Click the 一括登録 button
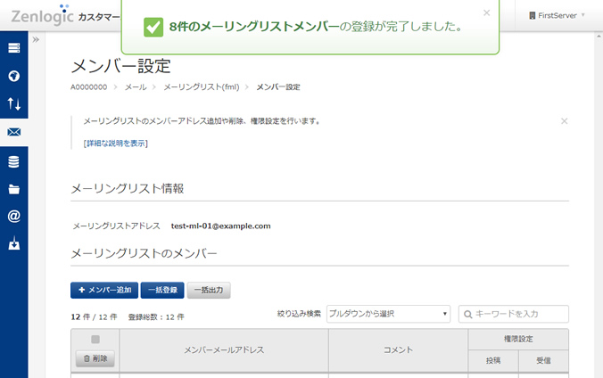This screenshot has height=378, width=603. pyautogui.click(x=162, y=290)
